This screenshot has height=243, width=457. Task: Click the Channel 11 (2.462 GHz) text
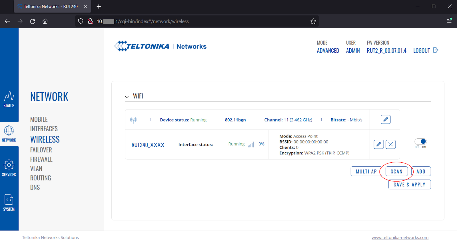tap(288, 120)
